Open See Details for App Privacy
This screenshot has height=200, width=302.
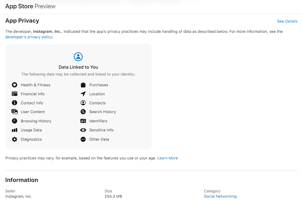point(287,21)
